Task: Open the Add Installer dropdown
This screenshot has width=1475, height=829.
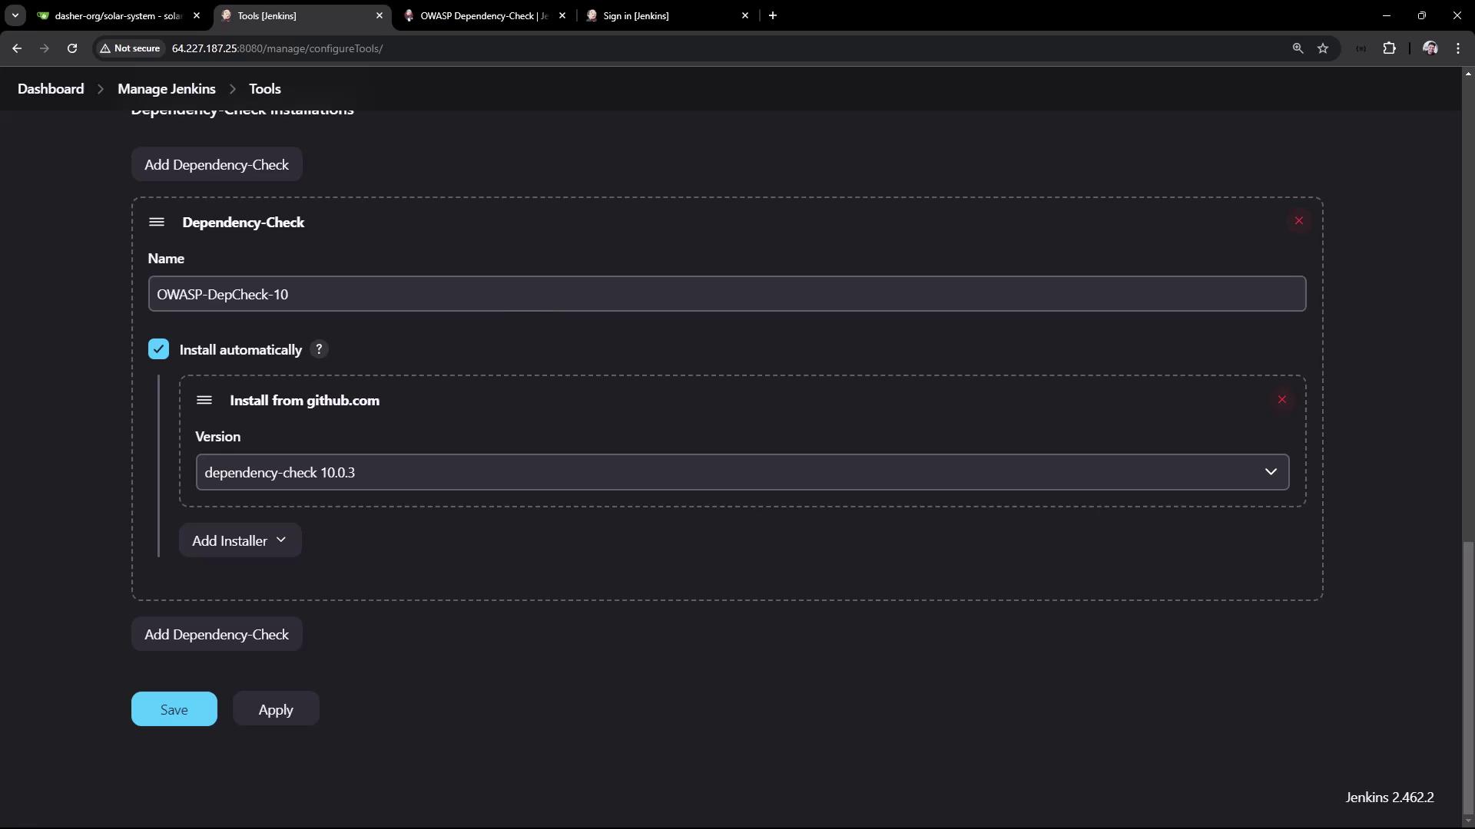Action: 240,540
